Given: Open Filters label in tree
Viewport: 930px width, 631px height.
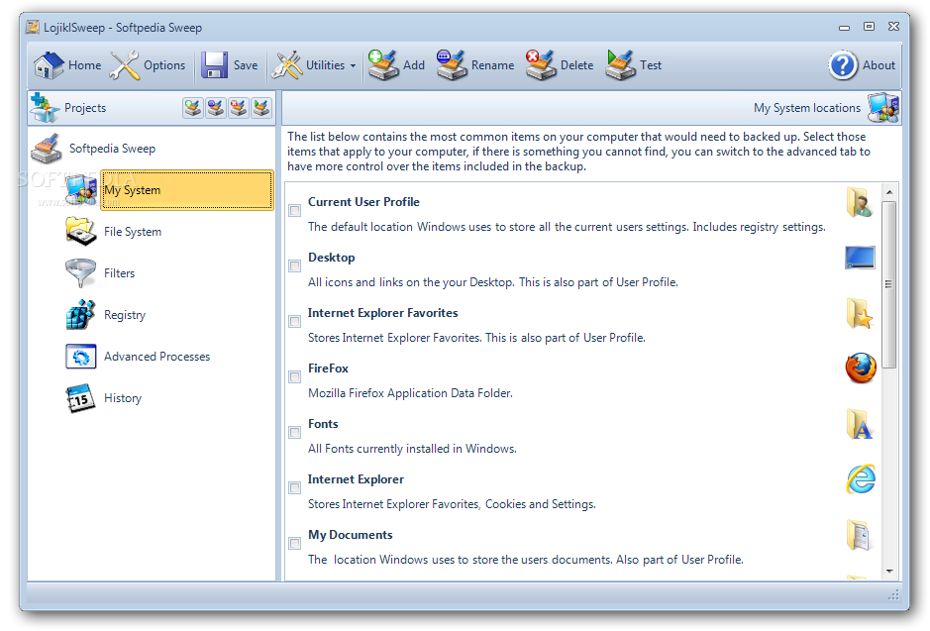Looking at the screenshot, I should tap(119, 273).
